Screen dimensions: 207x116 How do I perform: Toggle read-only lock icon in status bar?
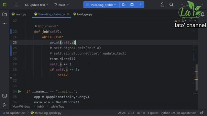pos(202,113)
